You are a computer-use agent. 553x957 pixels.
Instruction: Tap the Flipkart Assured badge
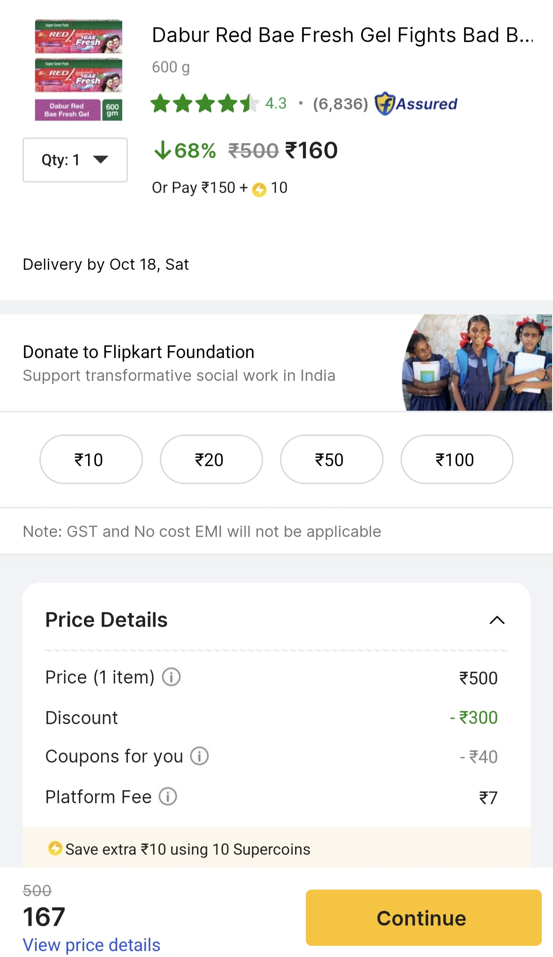pyautogui.click(x=416, y=104)
